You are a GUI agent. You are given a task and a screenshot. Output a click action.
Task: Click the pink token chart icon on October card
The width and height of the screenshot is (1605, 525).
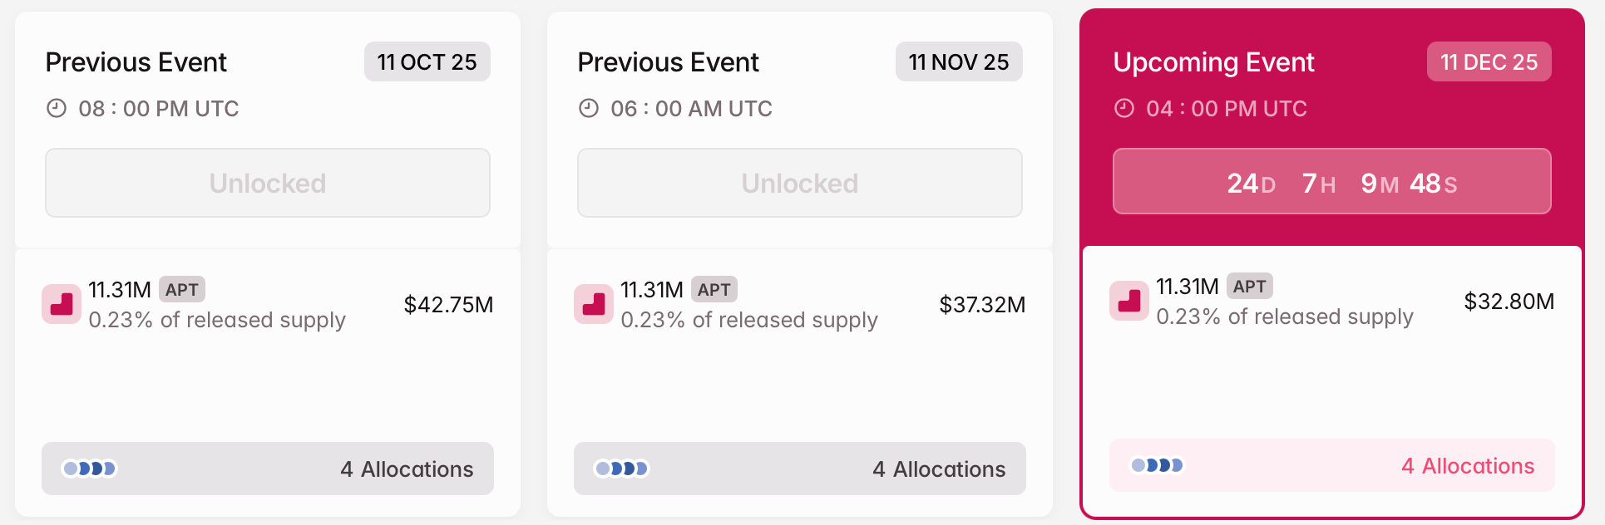(x=62, y=304)
